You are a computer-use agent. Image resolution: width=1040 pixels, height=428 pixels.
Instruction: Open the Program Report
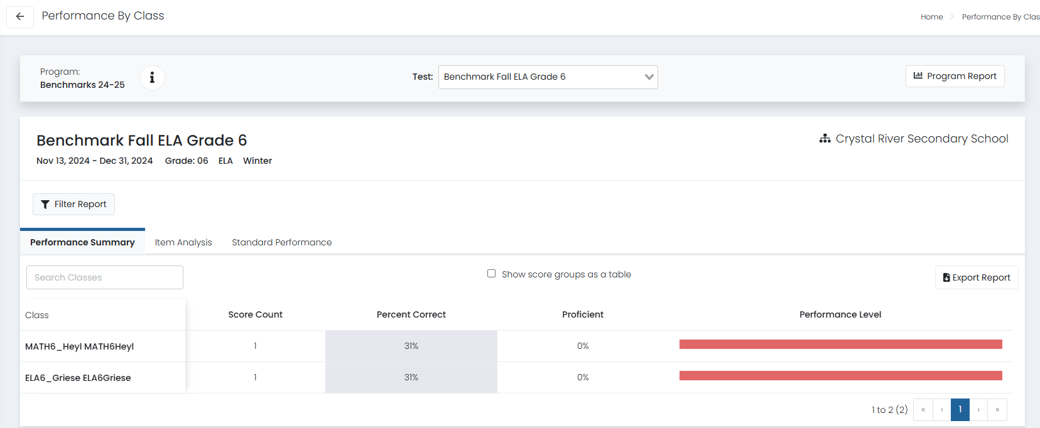(955, 76)
